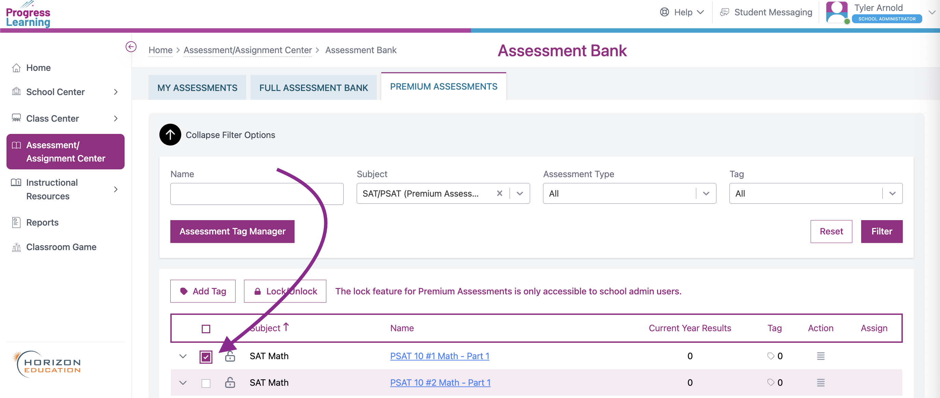Click the Home house icon in the sidebar
The width and height of the screenshot is (940, 398).
coord(16,68)
